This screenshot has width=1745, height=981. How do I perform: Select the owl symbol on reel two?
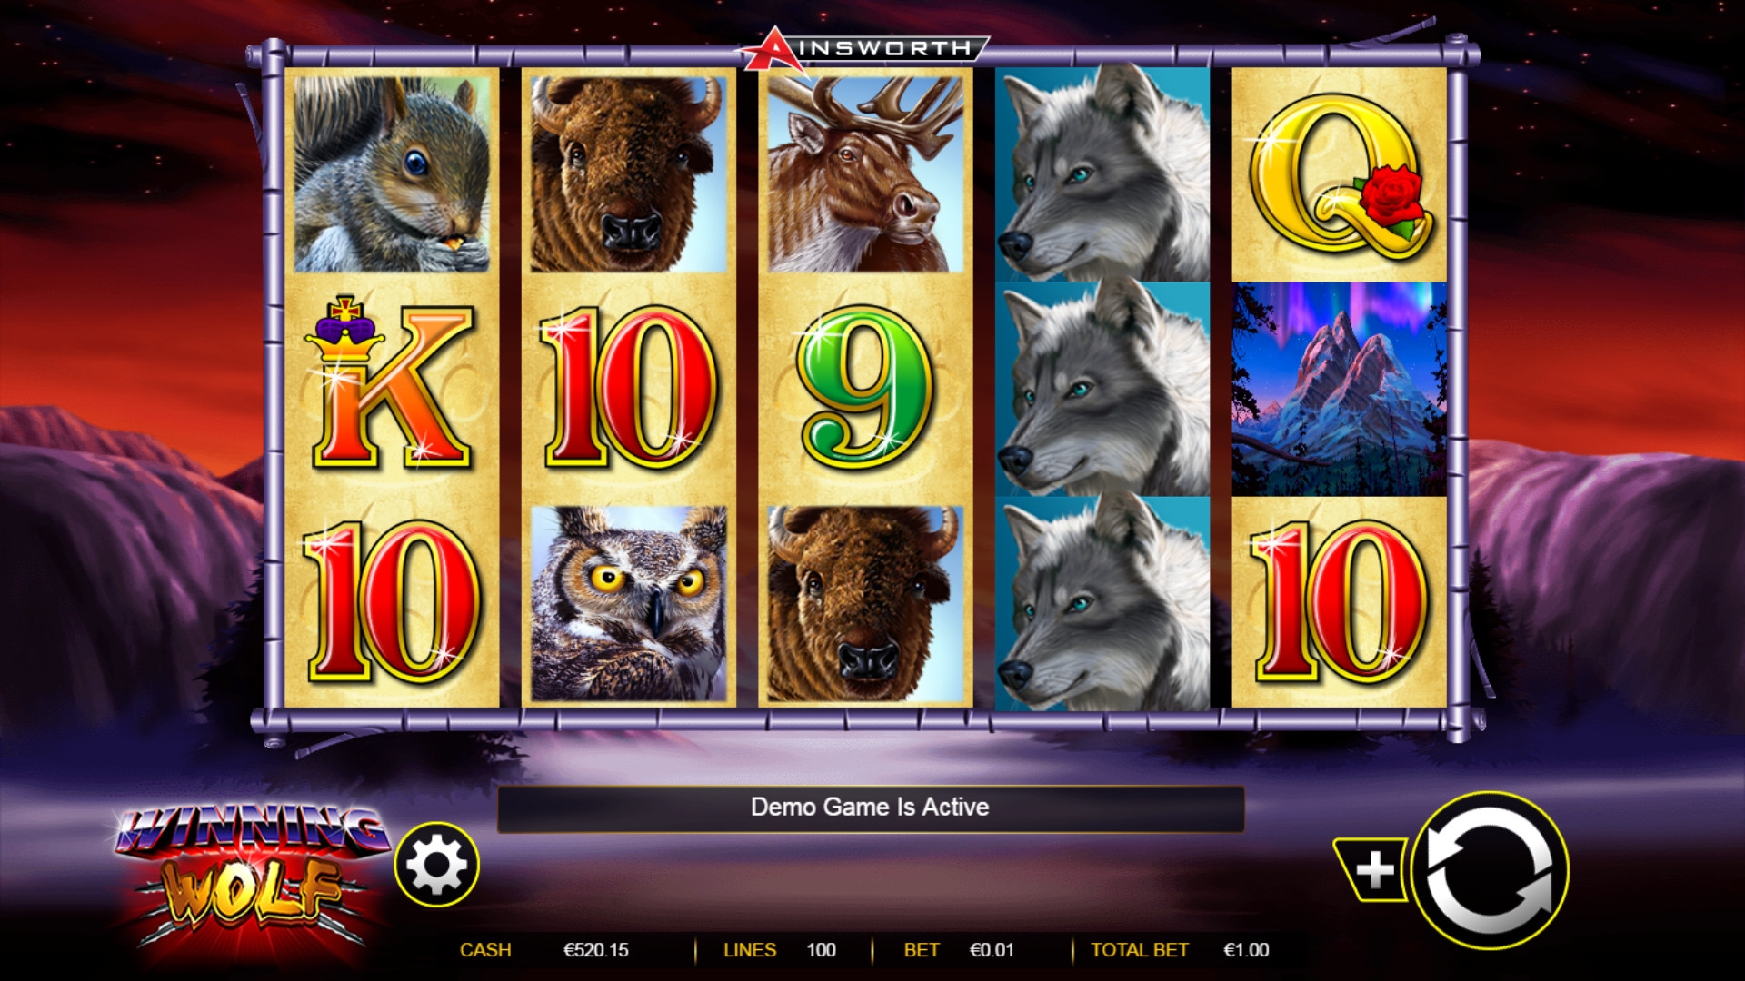pyautogui.click(x=629, y=603)
